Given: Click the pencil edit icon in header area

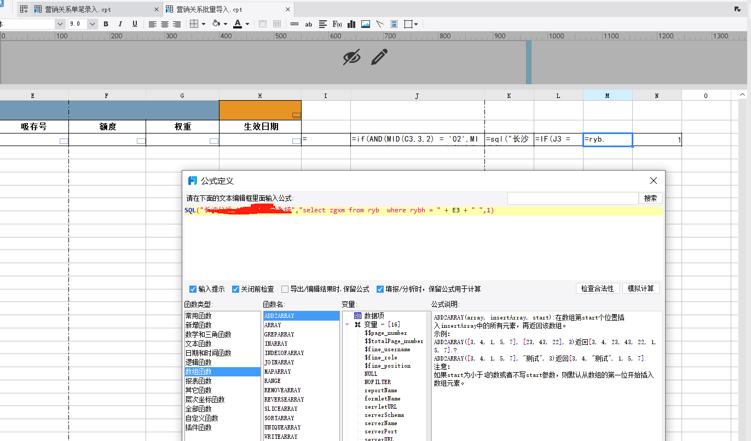Looking at the screenshot, I should tap(379, 57).
